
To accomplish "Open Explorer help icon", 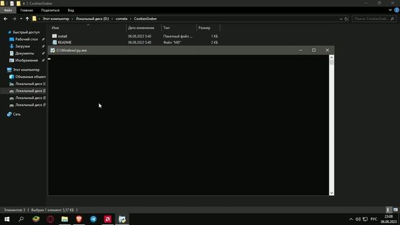I will 396,10.
